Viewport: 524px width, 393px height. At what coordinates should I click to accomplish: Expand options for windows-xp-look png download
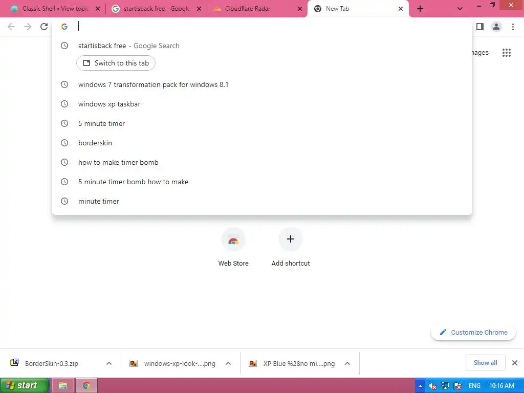coord(228,364)
